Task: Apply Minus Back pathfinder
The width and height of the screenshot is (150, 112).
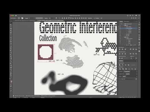Action: 135,69
